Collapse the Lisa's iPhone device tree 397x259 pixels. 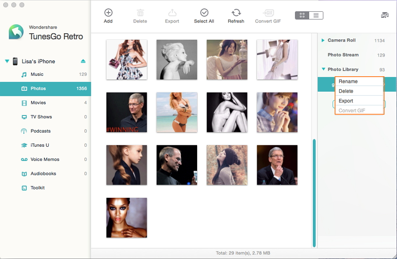[7, 61]
